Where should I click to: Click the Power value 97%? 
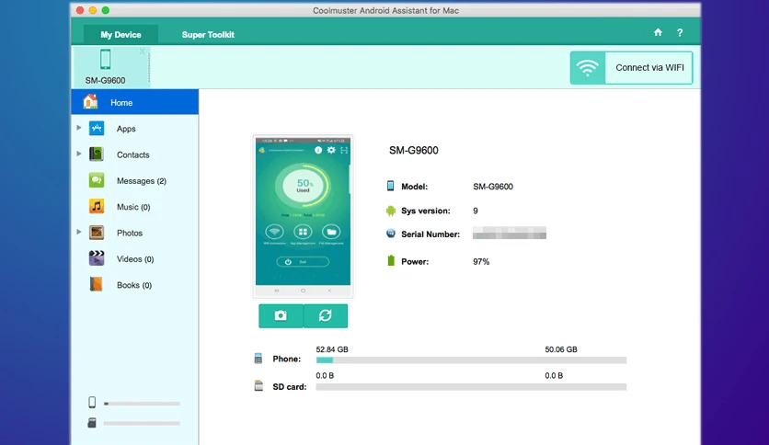(481, 262)
